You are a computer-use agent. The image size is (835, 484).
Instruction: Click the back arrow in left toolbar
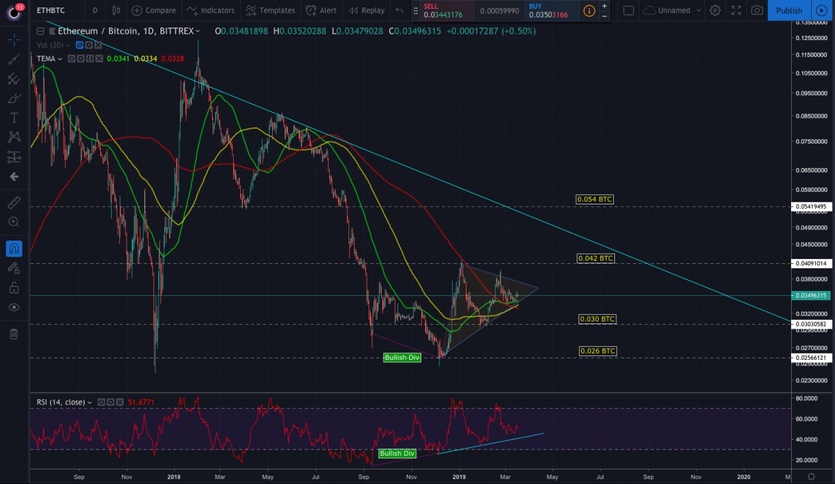point(14,177)
